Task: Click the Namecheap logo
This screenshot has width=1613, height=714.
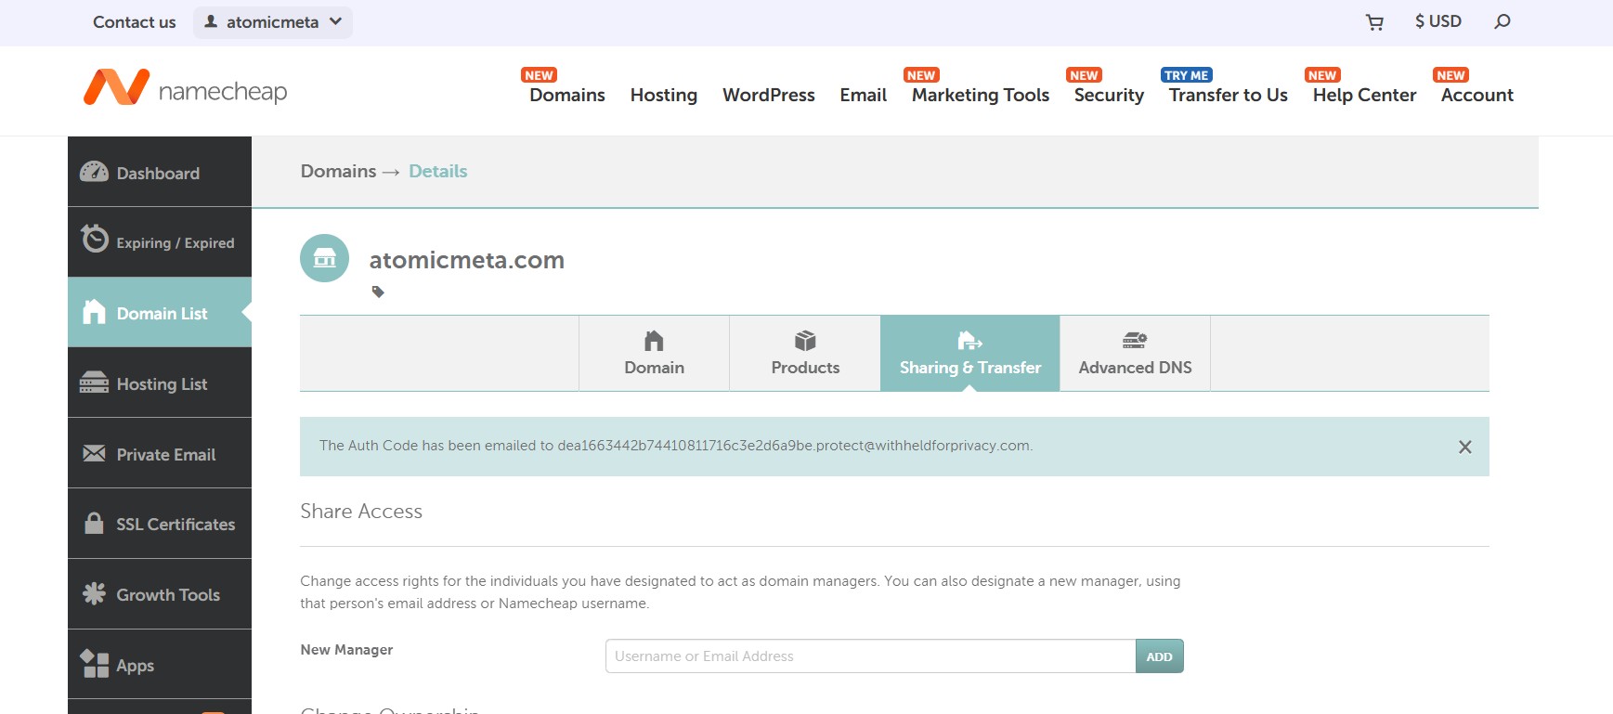Action: point(186,89)
